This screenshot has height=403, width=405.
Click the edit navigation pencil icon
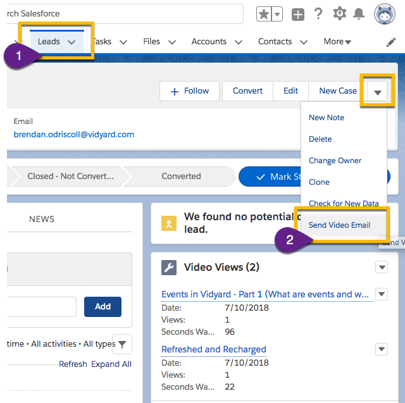tap(391, 42)
